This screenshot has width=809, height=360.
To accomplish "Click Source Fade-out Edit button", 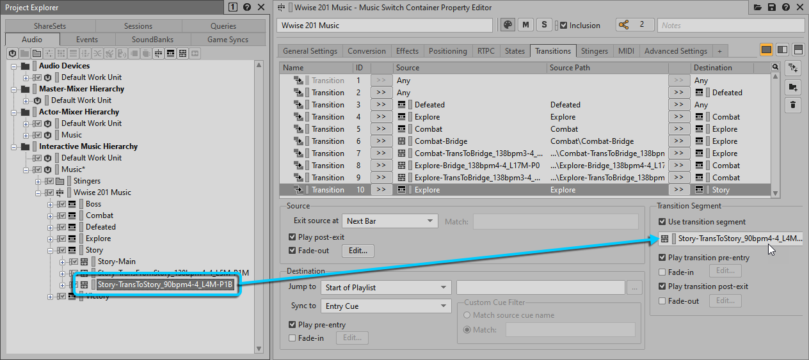I will 358,251.
